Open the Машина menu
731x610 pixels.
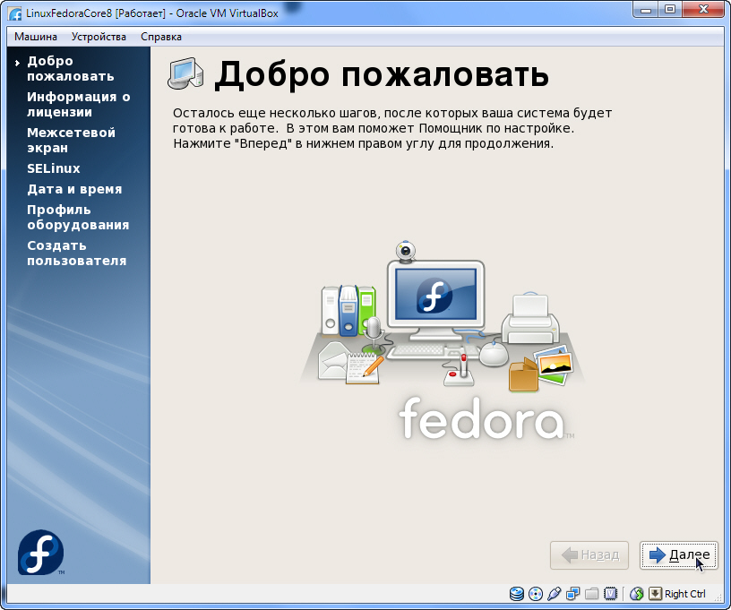(36, 37)
